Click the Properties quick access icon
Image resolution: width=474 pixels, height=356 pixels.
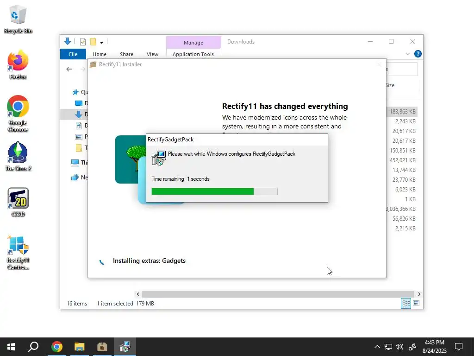[x=83, y=42]
